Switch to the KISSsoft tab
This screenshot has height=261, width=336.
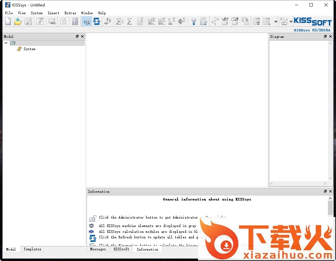point(121,249)
